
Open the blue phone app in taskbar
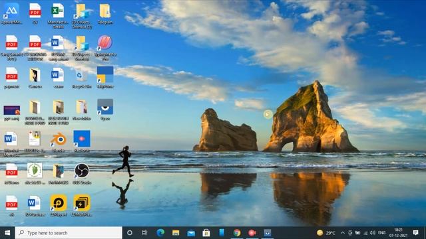[222, 233]
